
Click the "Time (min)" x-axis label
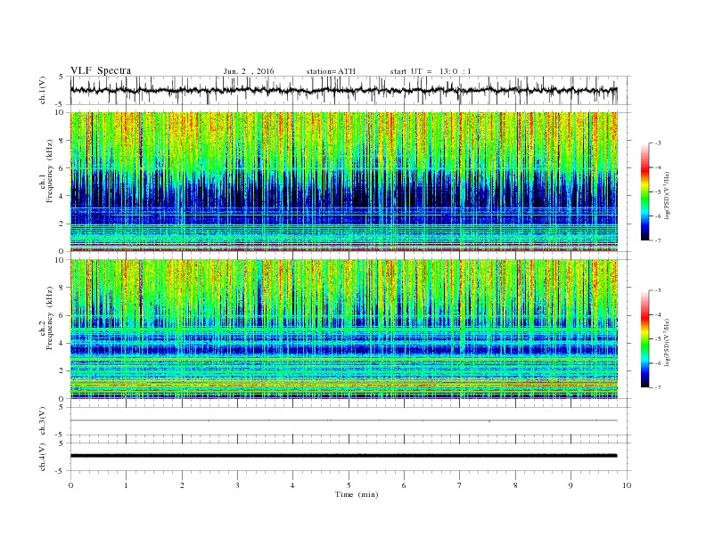tap(357, 494)
